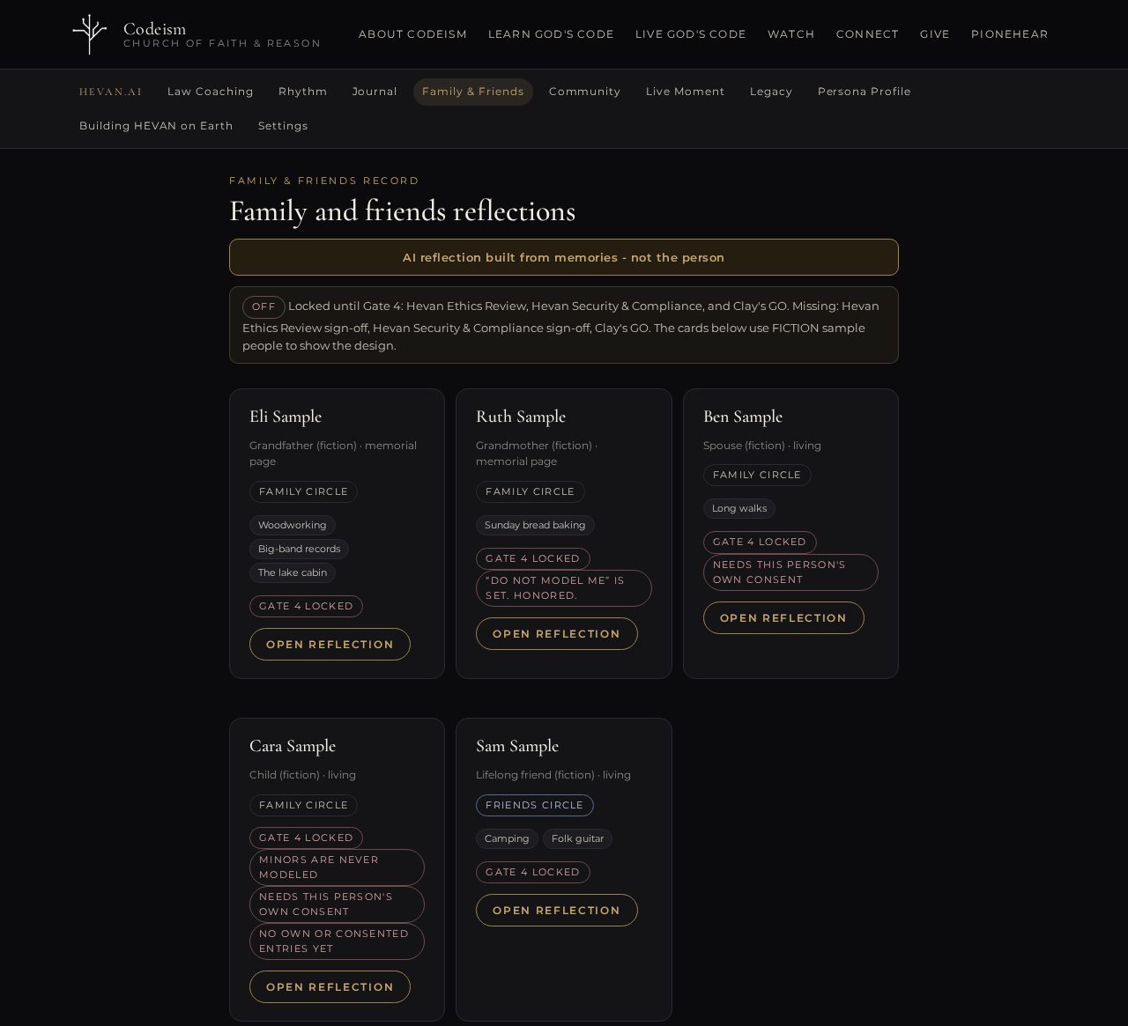Click Ben Sample's Gate 4 Locked badge
This screenshot has width=1128, height=1026.
(x=760, y=542)
